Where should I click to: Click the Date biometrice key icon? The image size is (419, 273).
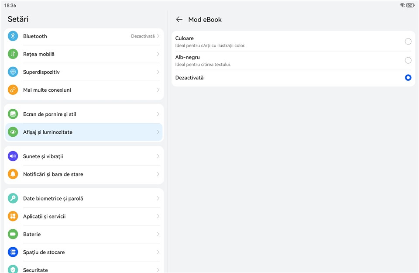13,198
